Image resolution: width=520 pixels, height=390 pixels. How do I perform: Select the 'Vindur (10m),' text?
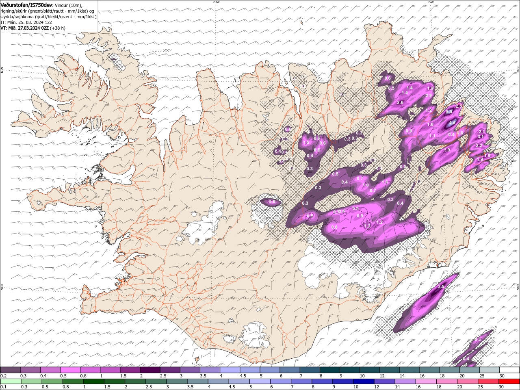click(68, 5)
